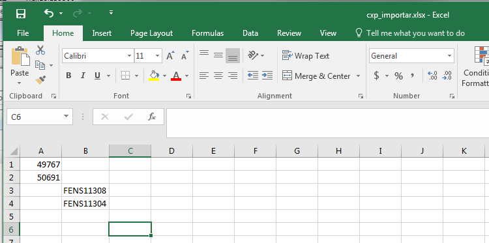
Task: Increase indent icon
Action: click(267, 76)
